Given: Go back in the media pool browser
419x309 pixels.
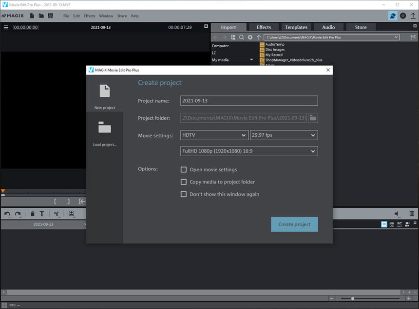Looking at the screenshot, I should [216, 37].
